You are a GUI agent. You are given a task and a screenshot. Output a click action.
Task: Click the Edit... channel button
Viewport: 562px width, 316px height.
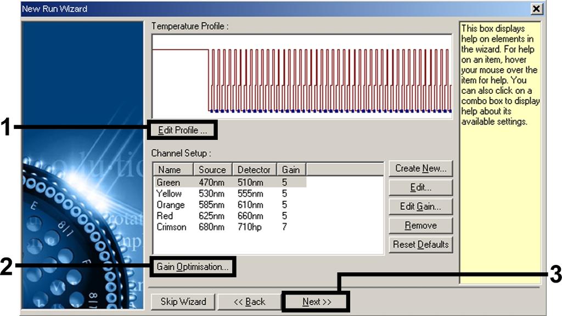[x=420, y=188]
